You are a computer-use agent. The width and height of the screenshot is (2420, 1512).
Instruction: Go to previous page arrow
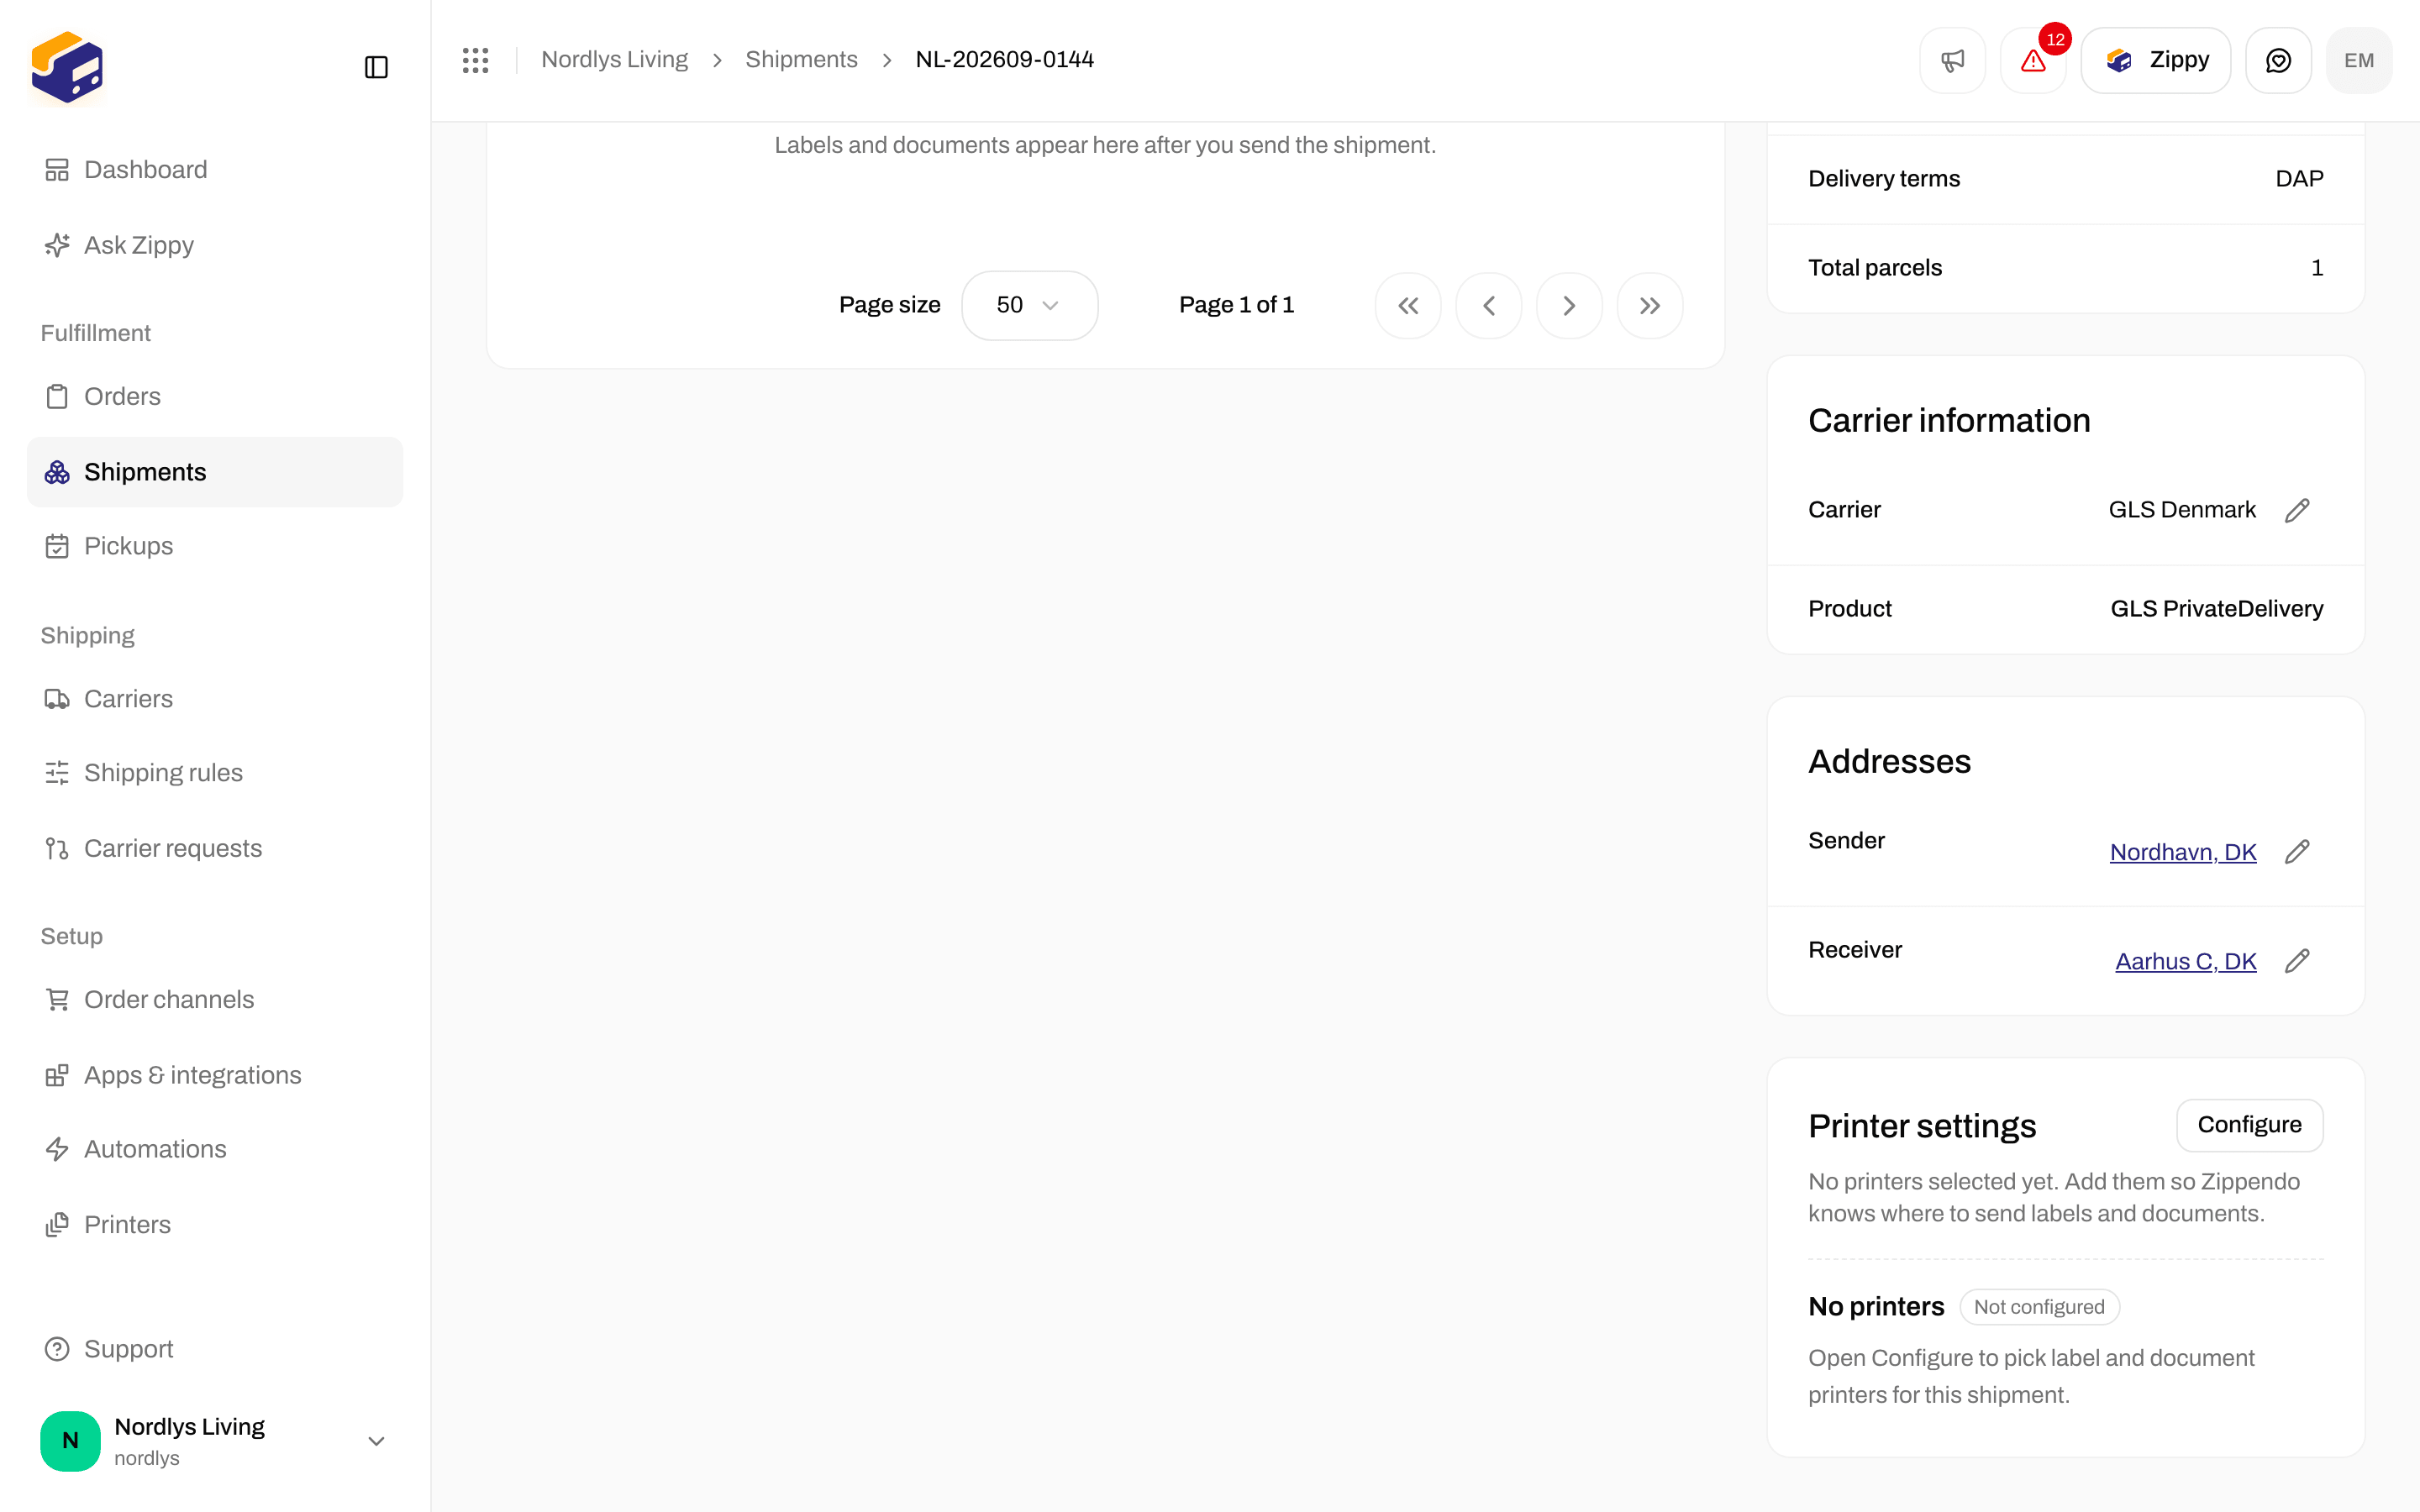pyautogui.click(x=1488, y=306)
